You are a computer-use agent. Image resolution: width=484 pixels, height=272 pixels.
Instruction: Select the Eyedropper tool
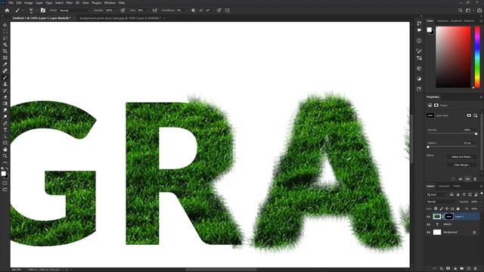point(5,64)
